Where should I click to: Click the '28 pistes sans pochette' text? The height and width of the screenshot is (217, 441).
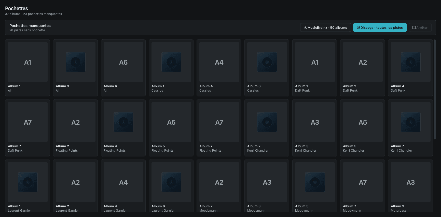(27, 30)
